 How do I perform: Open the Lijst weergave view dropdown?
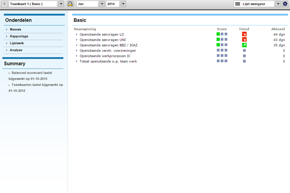[278, 4]
